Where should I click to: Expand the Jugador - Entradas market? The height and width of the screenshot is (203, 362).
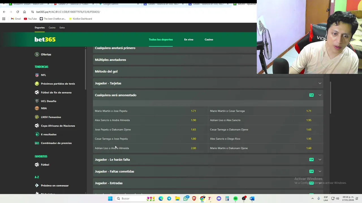pos(208,183)
